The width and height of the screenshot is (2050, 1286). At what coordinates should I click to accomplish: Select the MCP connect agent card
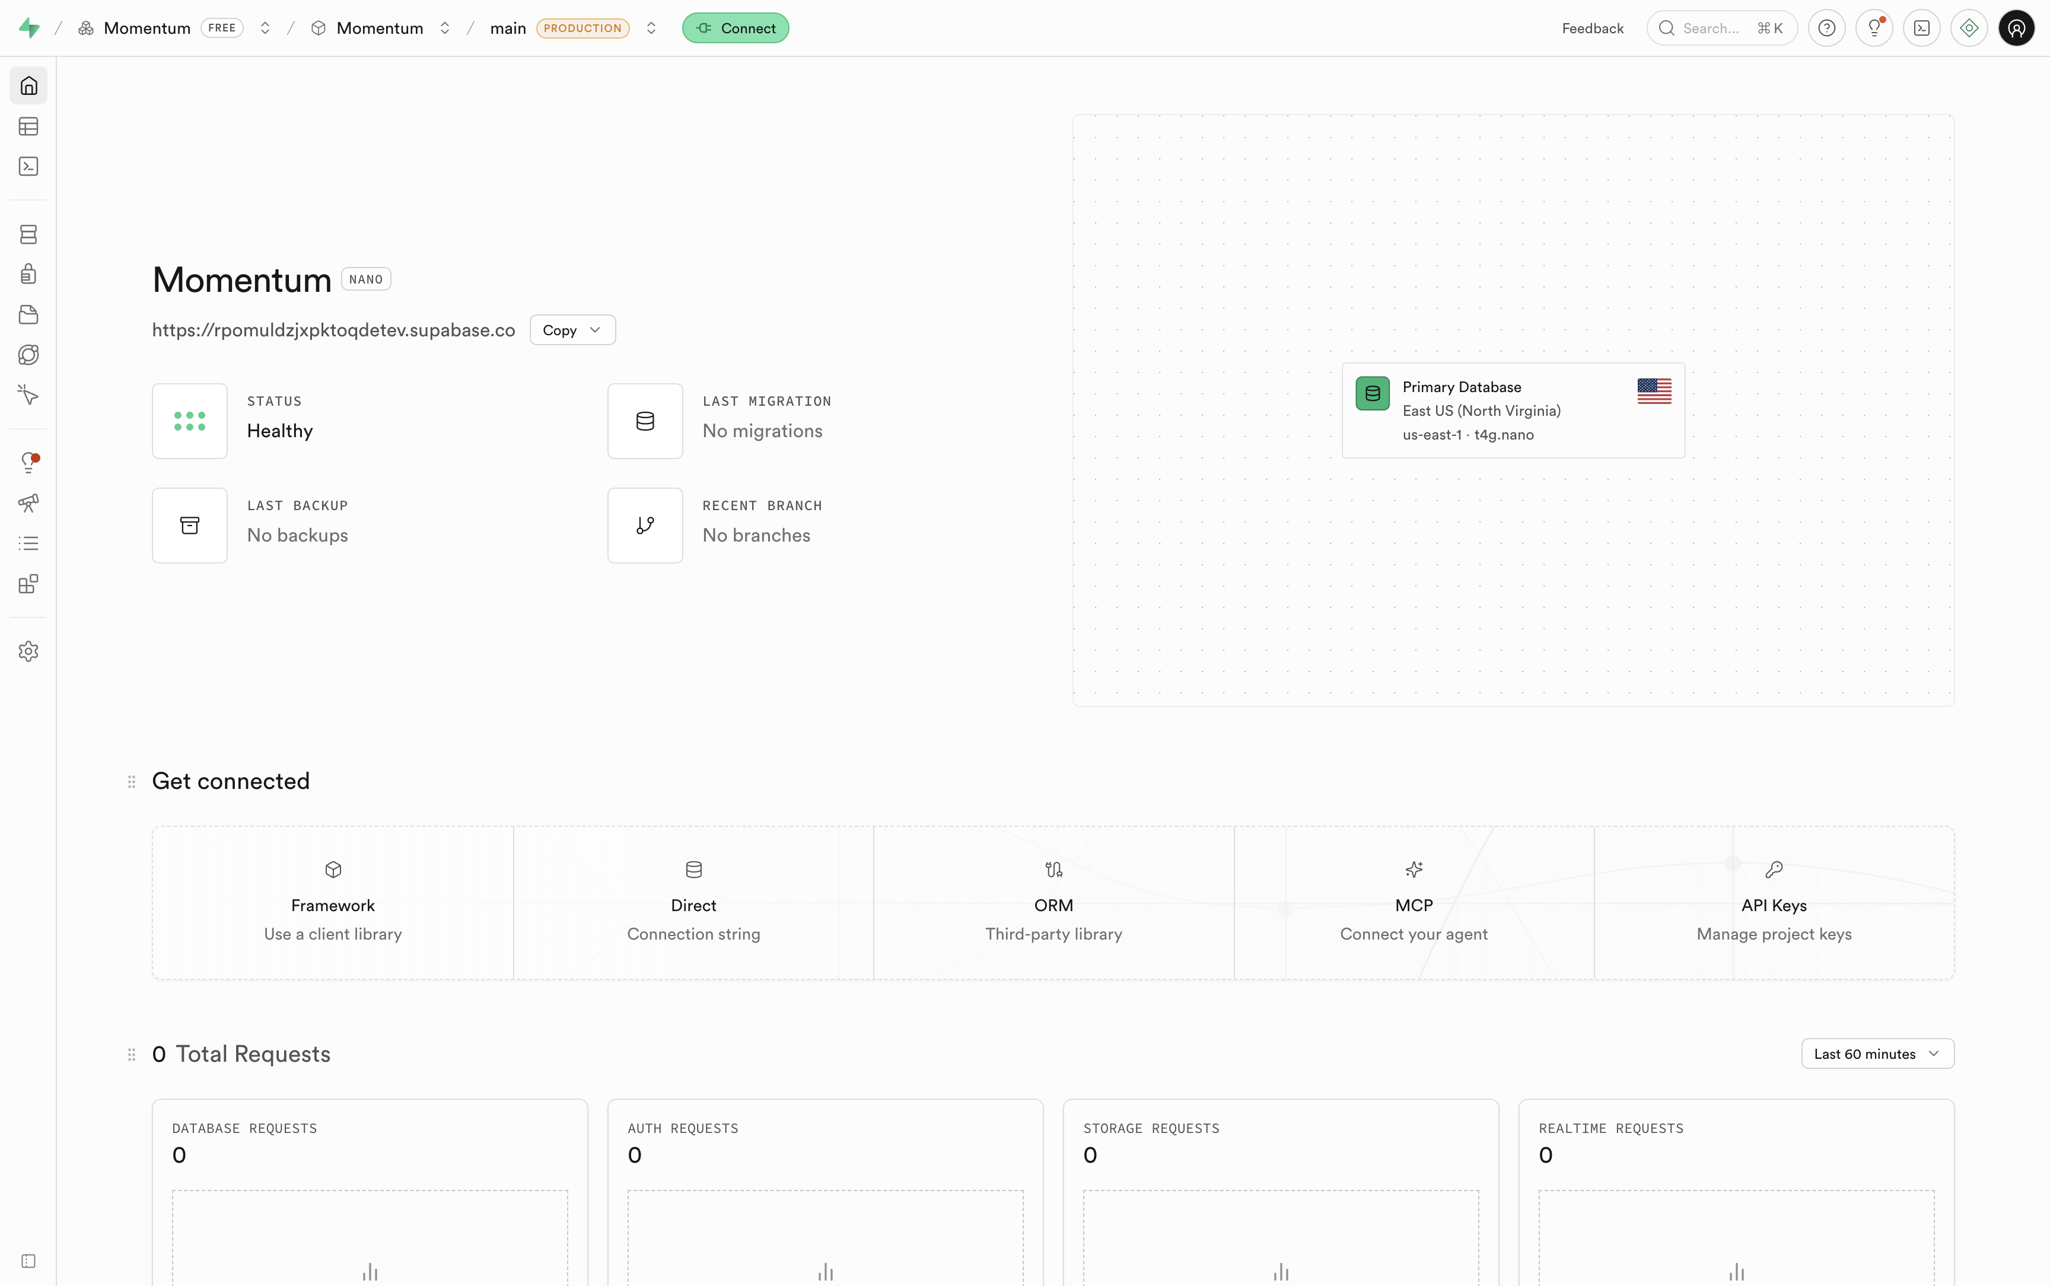pos(1414,902)
